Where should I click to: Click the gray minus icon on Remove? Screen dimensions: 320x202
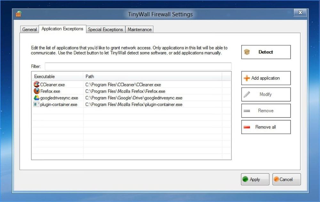247,111
